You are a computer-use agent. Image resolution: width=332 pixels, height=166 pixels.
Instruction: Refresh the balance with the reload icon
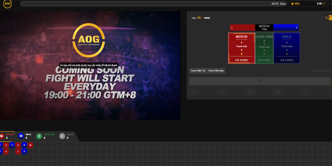pyautogui.click(x=324, y=4)
